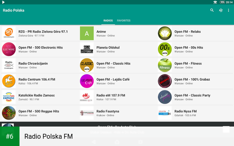Tap the 00s Hits green logo

coord(165,49)
